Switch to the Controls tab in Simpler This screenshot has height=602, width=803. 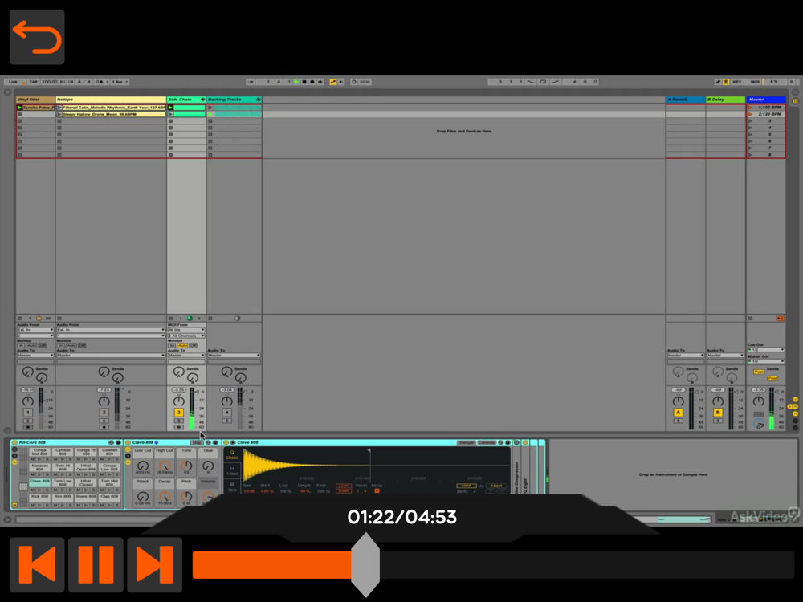486,442
